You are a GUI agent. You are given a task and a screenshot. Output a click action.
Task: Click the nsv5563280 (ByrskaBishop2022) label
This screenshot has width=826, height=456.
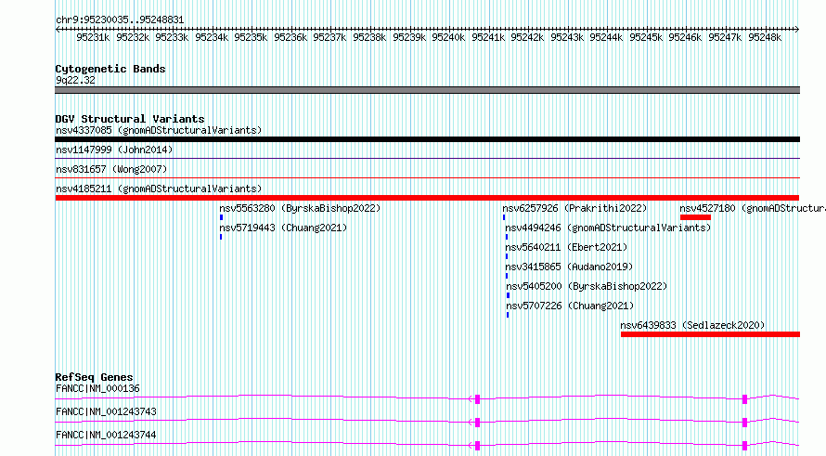coord(300,208)
